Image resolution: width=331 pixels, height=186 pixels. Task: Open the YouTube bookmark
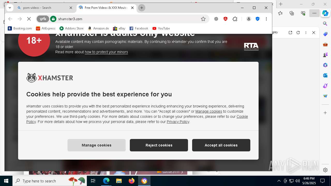point(161,28)
